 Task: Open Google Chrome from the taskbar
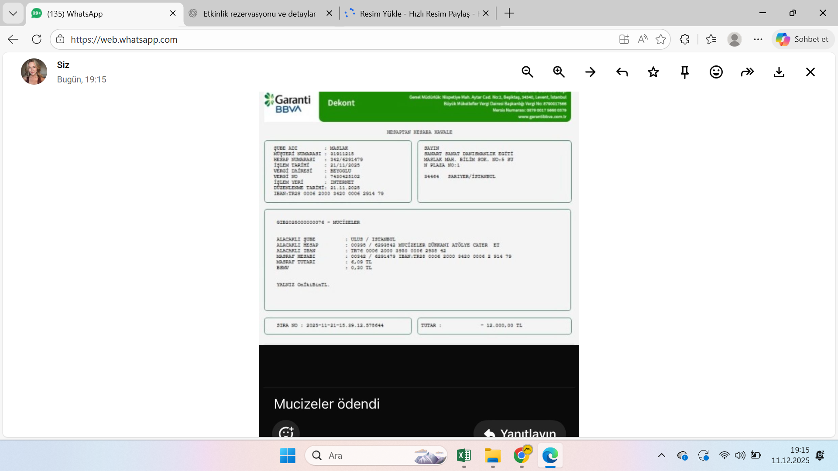522,456
